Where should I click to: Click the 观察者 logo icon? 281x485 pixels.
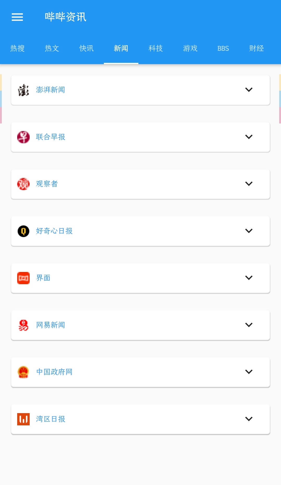(x=23, y=184)
